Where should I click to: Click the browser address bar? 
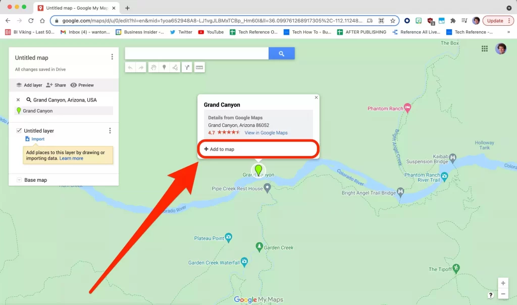pyautogui.click(x=212, y=21)
